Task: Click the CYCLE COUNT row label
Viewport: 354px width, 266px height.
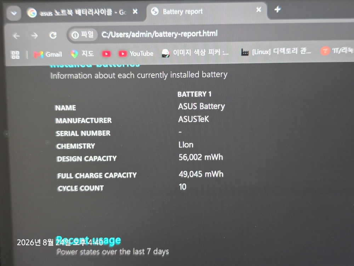Action: (81, 188)
